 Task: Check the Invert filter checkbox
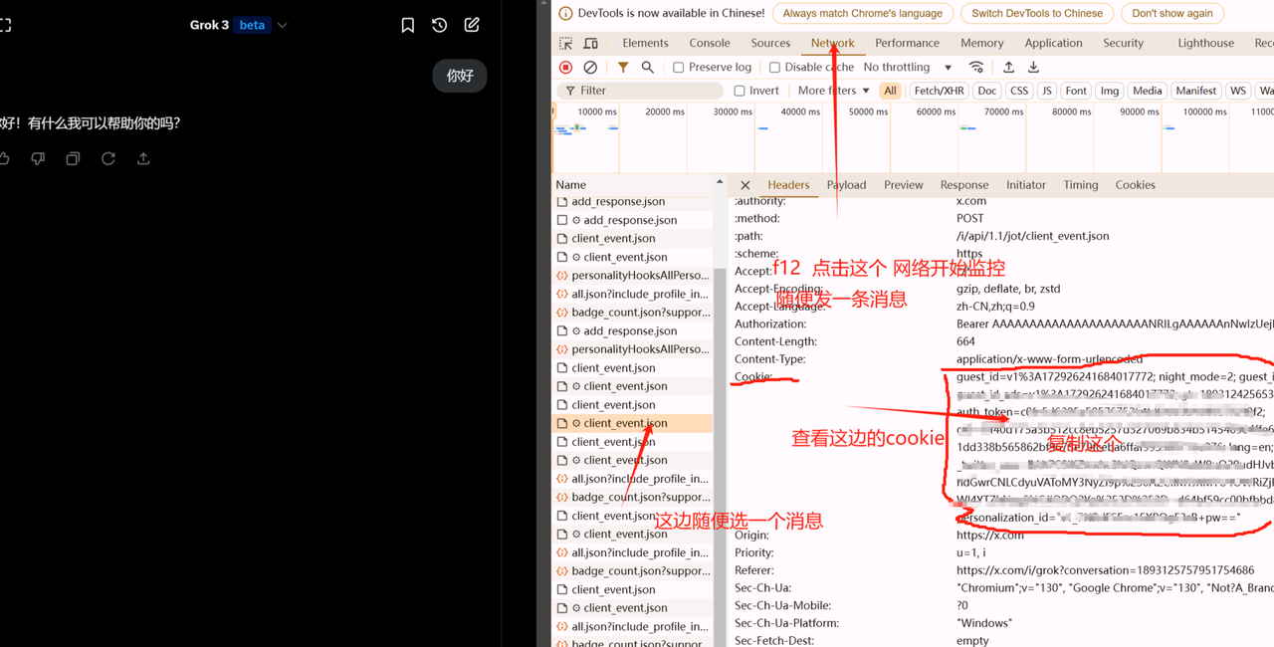click(740, 91)
